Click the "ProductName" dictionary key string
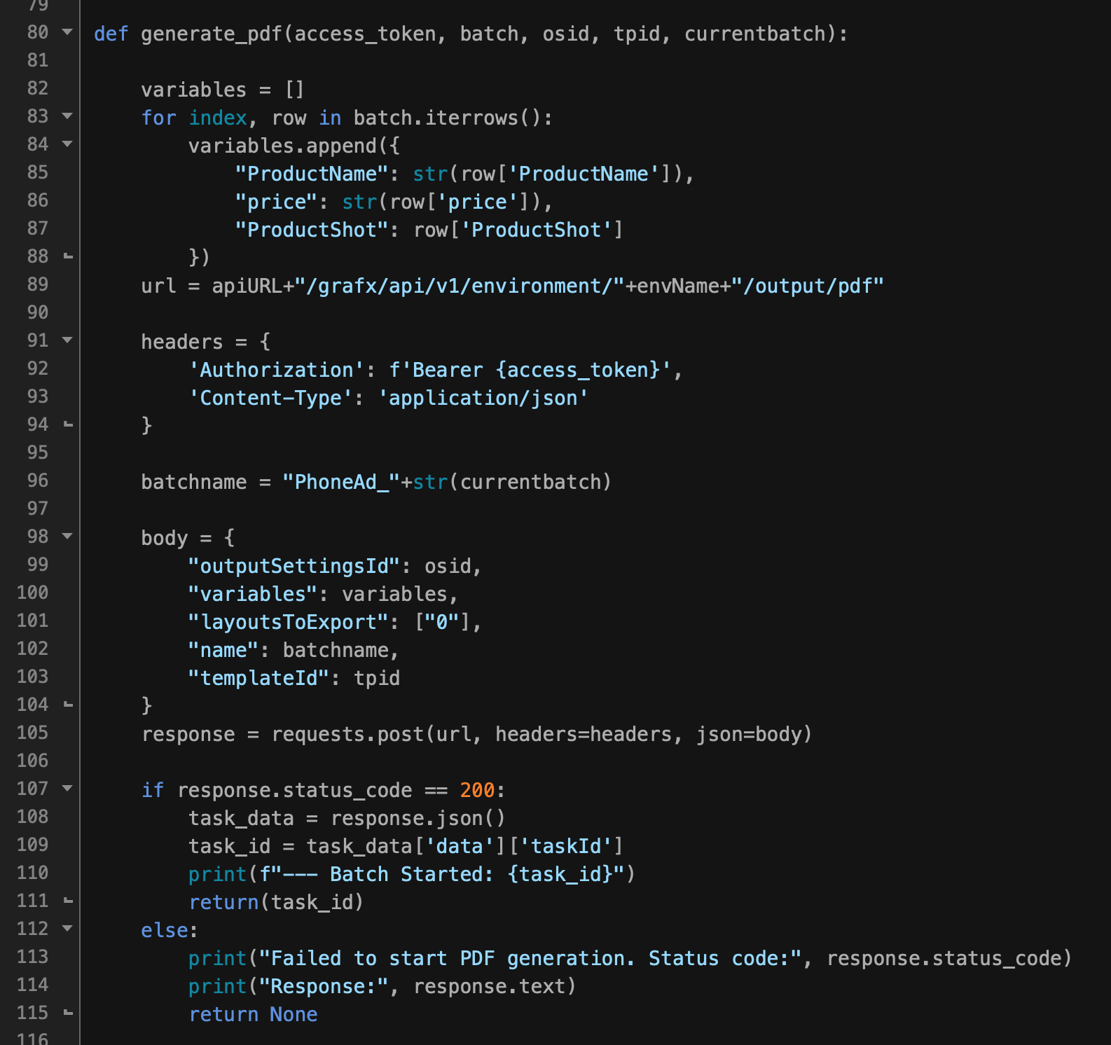The height and width of the screenshot is (1045, 1111). pyautogui.click(x=312, y=174)
